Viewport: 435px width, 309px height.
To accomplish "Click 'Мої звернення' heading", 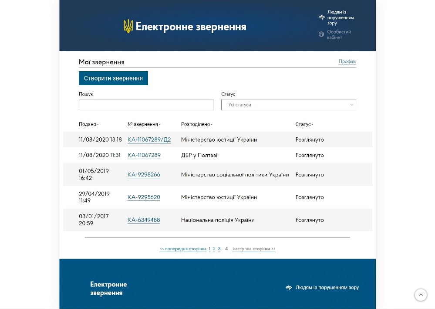I will point(101,62).
